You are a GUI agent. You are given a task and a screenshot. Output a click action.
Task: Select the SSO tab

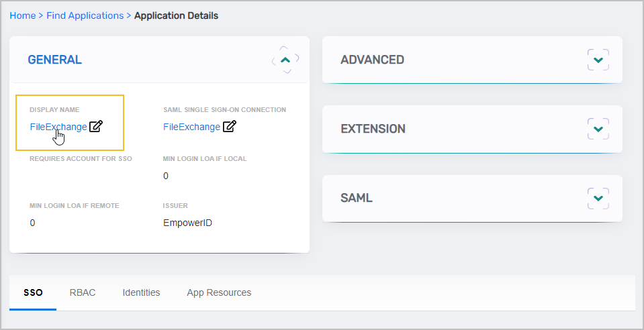32,292
